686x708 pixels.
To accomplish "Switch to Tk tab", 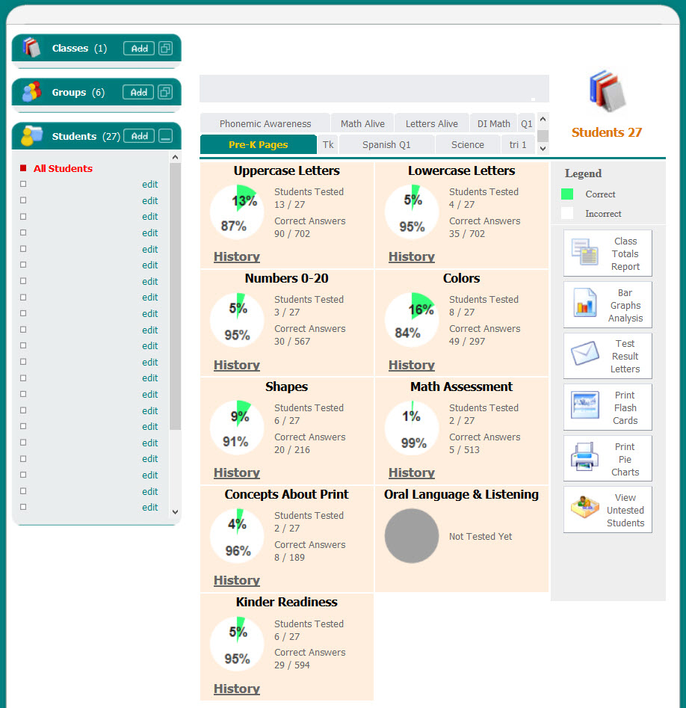I will coord(328,144).
